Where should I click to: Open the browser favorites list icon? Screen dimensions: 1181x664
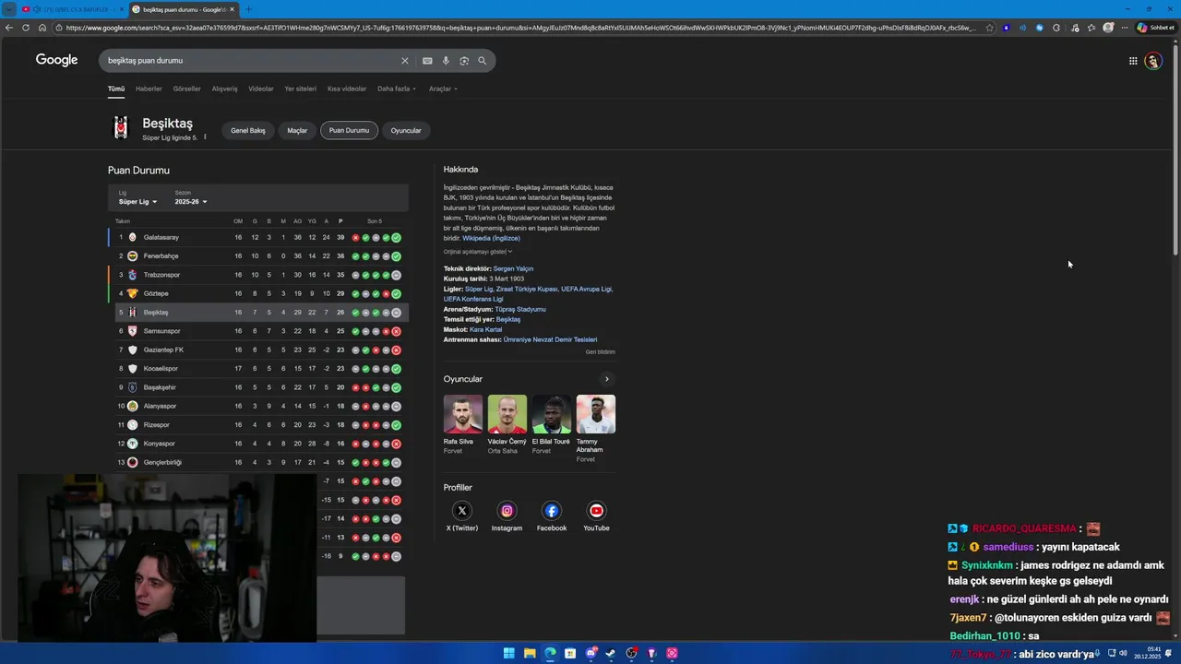[x=1092, y=28]
